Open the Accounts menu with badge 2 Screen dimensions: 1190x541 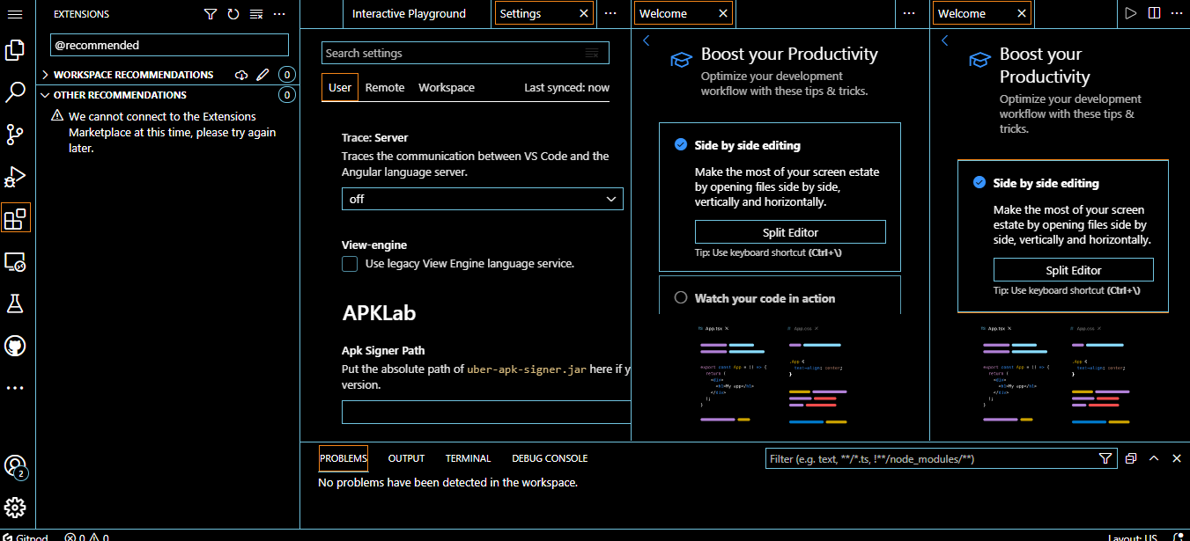(15, 466)
